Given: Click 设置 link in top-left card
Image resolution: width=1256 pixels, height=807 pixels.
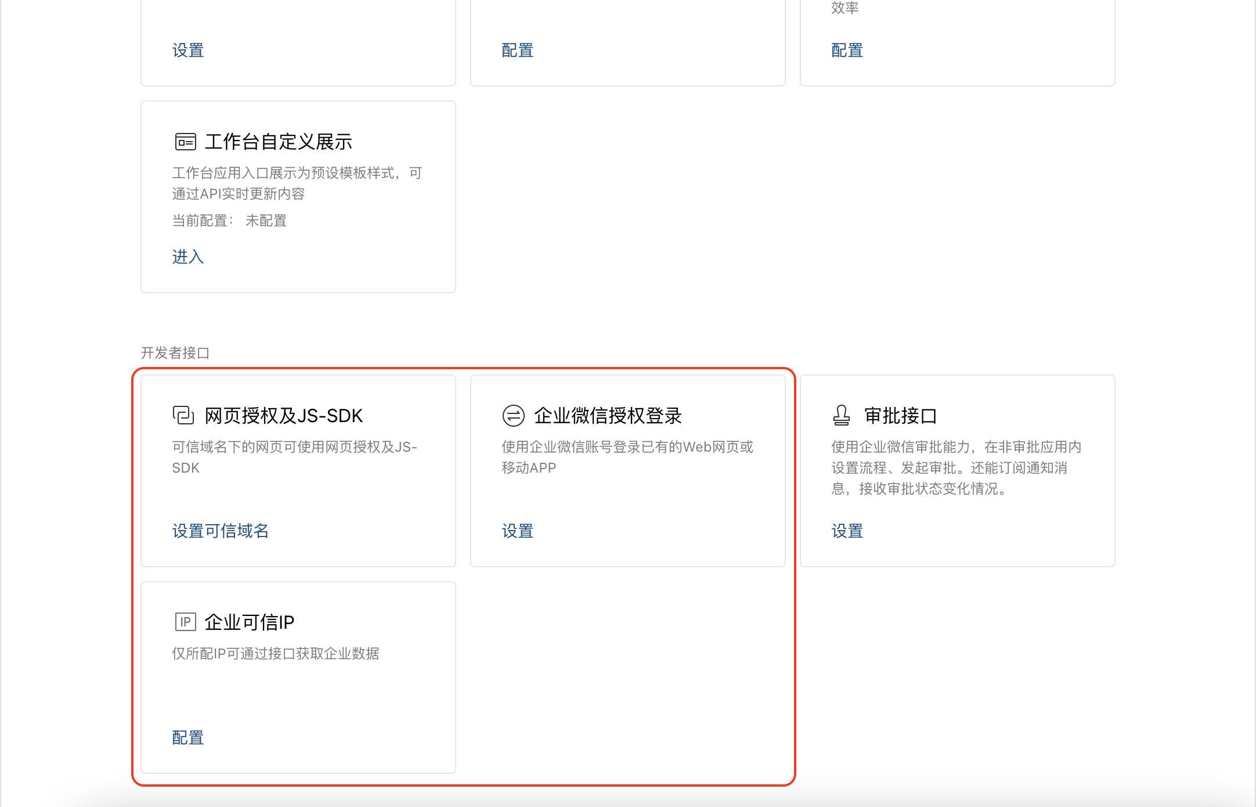Looking at the screenshot, I should (188, 51).
